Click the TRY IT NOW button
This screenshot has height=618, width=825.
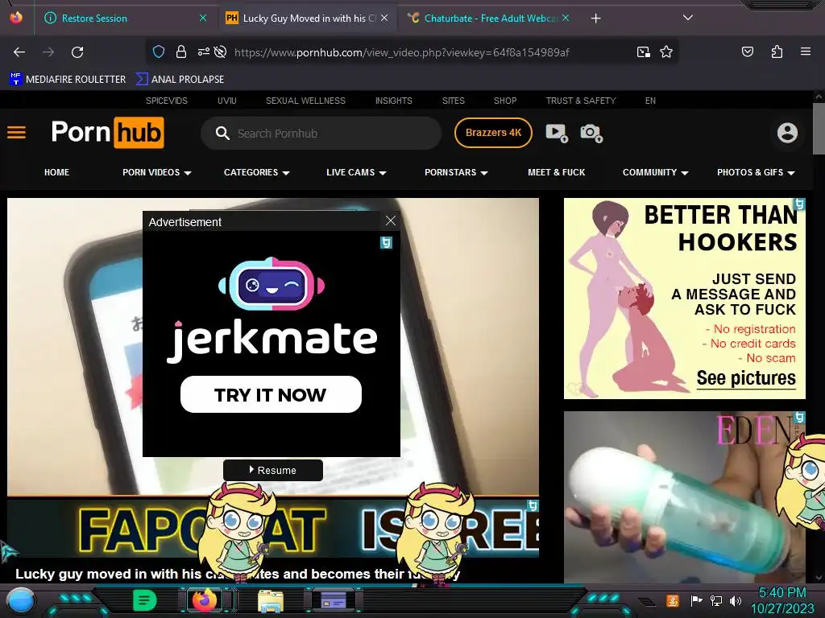271,394
